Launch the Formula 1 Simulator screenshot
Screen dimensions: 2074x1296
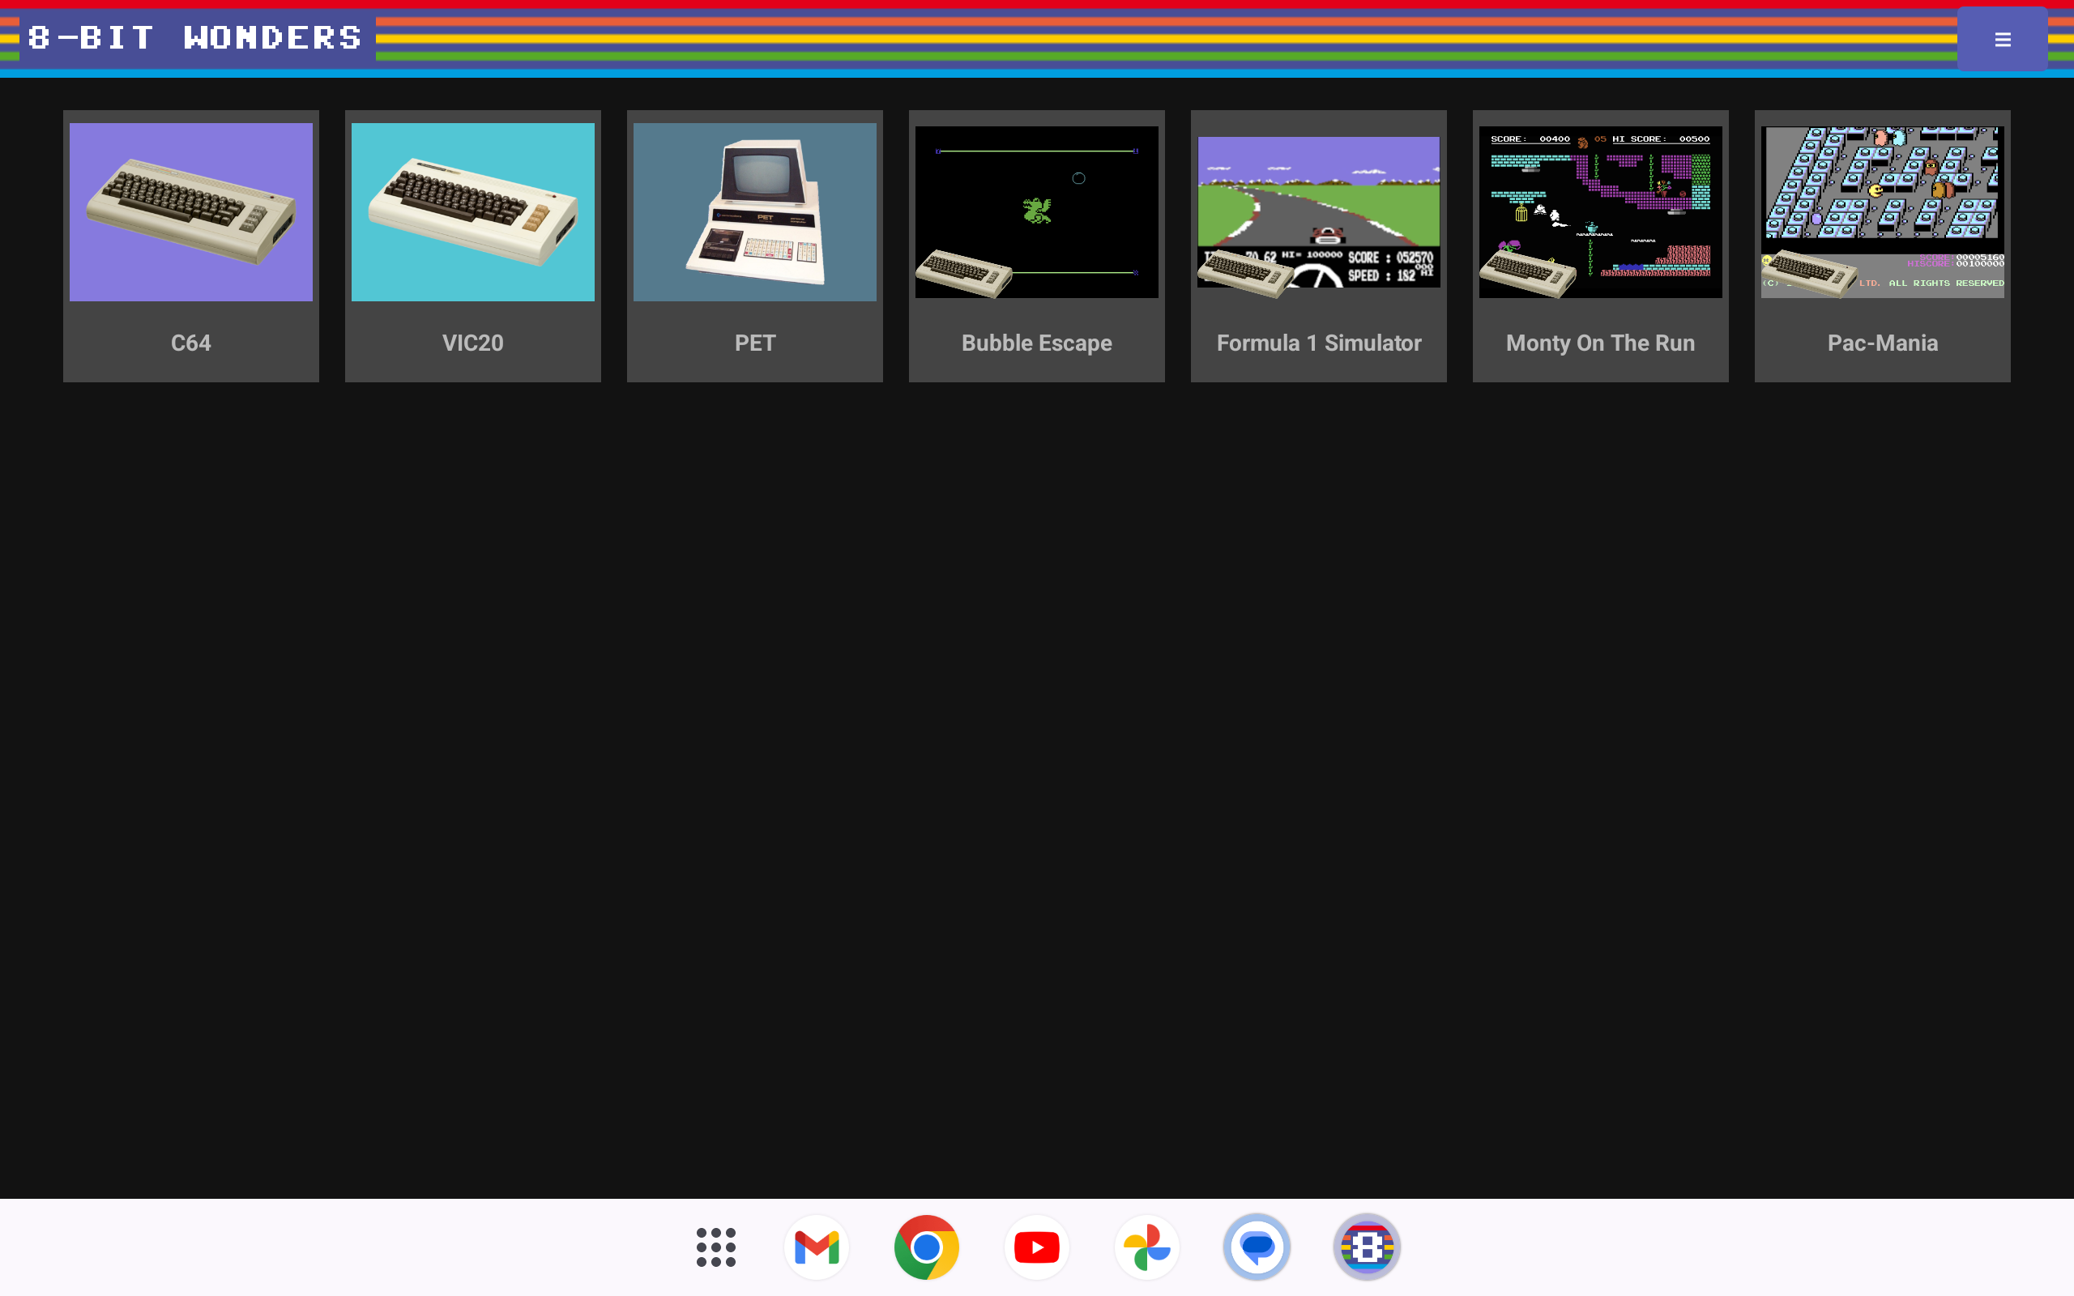pos(1319,211)
